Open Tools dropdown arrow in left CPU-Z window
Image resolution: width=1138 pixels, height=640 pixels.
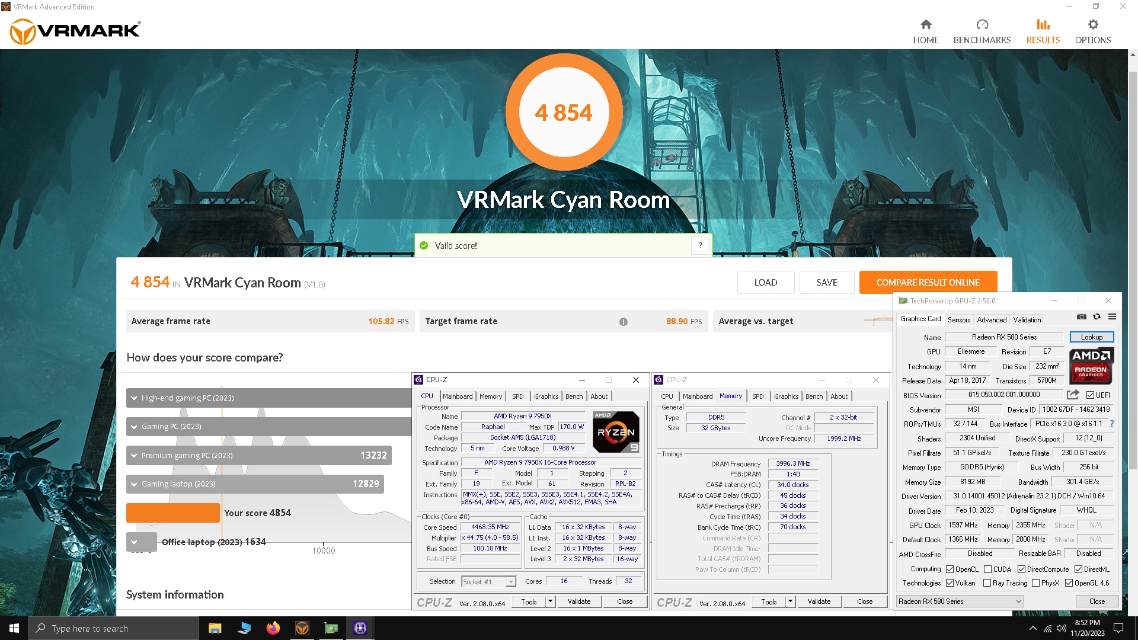[x=550, y=601]
